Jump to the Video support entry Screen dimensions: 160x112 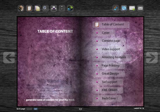coord(109,49)
